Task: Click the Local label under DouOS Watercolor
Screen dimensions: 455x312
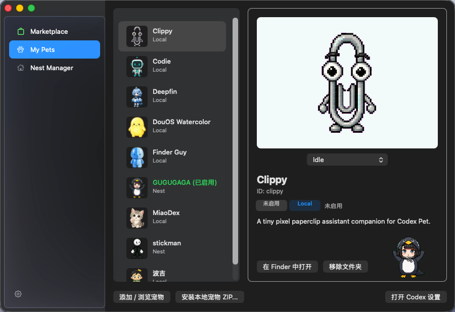Action: click(x=160, y=130)
